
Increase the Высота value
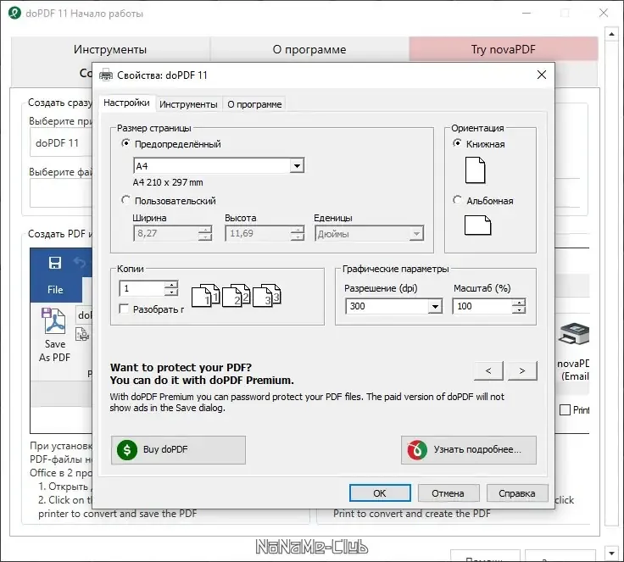pos(298,230)
